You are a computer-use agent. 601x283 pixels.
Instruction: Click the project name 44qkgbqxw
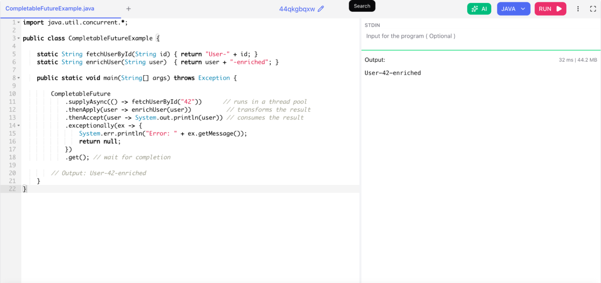point(297,9)
